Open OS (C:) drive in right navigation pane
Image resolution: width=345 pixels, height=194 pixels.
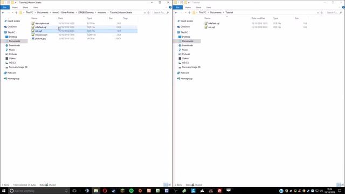[185, 63]
